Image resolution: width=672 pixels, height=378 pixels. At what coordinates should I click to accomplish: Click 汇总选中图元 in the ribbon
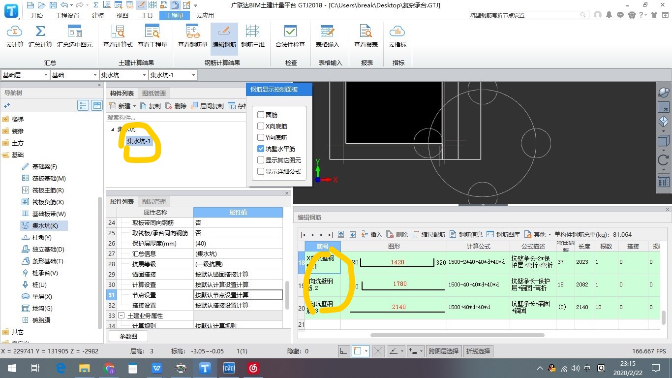point(75,37)
